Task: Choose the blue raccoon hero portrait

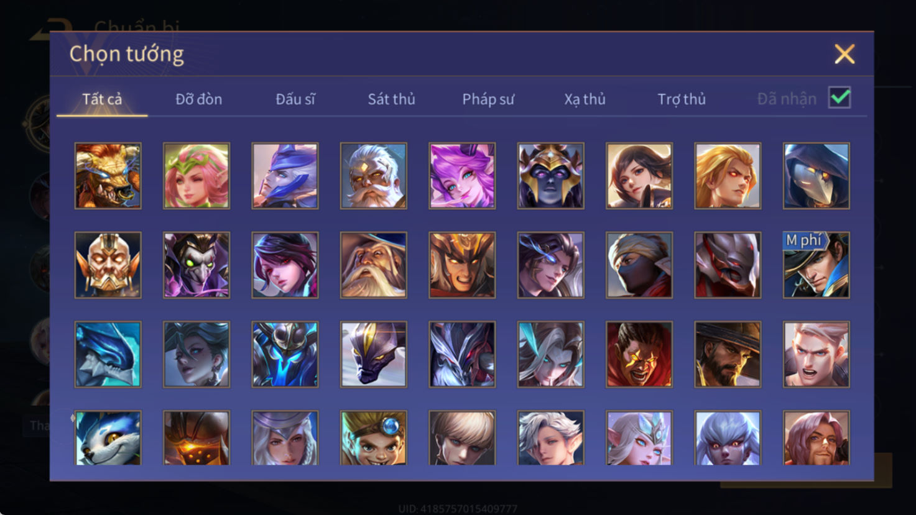Action: tap(108, 438)
